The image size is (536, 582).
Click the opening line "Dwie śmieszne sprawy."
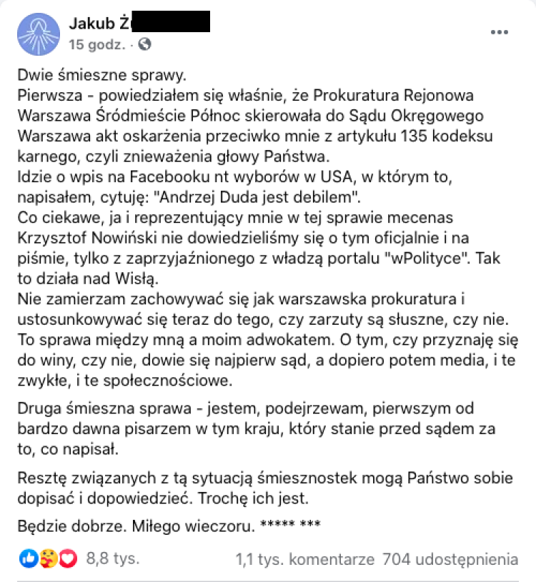pyautogui.click(x=101, y=76)
